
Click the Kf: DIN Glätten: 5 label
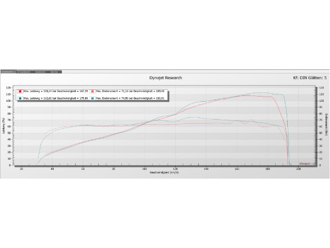[x=310, y=77]
